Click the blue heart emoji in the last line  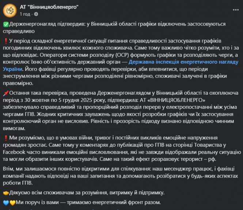5,202
